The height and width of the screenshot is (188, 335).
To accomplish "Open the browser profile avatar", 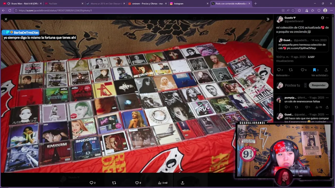I will point(325,10).
